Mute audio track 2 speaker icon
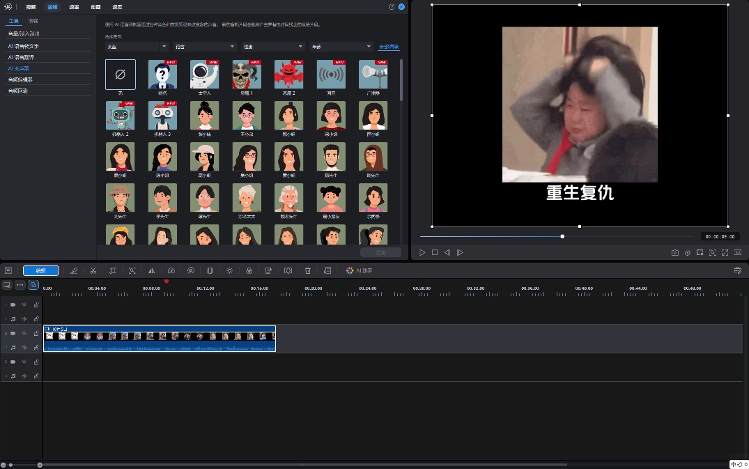 coord(24,347)
